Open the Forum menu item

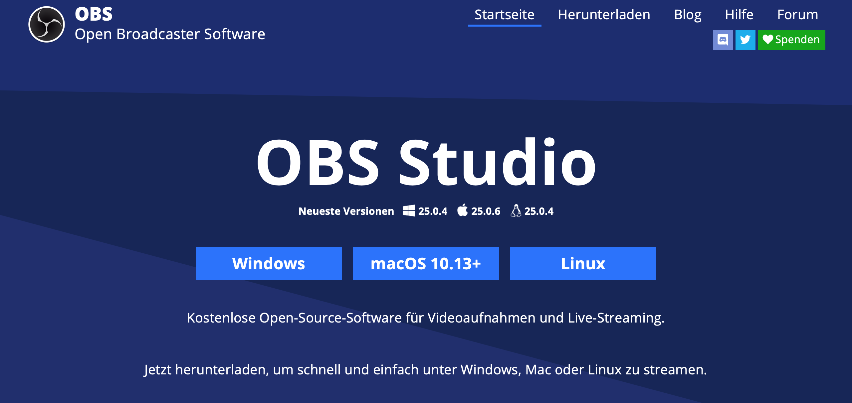[797, 15]
